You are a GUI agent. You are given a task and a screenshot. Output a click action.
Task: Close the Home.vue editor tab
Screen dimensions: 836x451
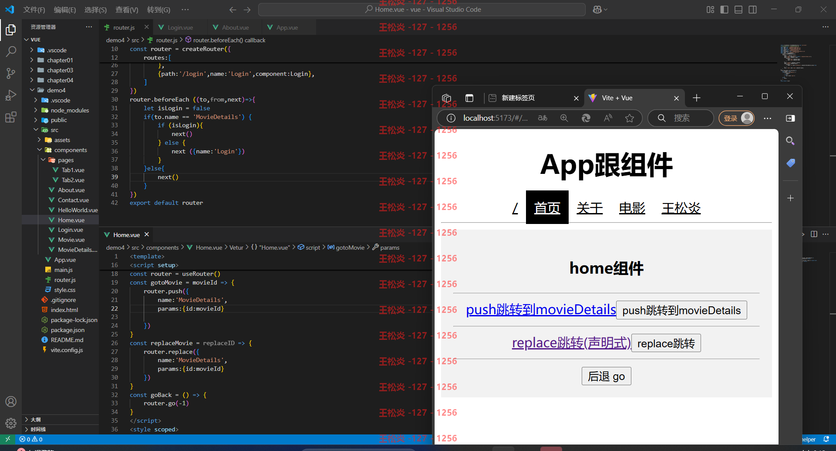(147, 234)
